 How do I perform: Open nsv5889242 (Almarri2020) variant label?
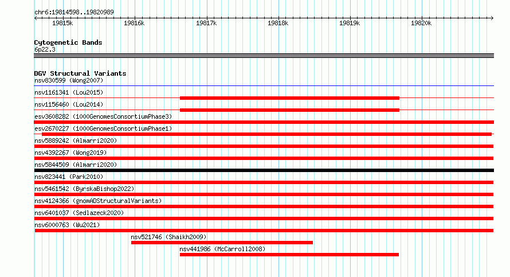pyautogui.click(x=76, y=141)
